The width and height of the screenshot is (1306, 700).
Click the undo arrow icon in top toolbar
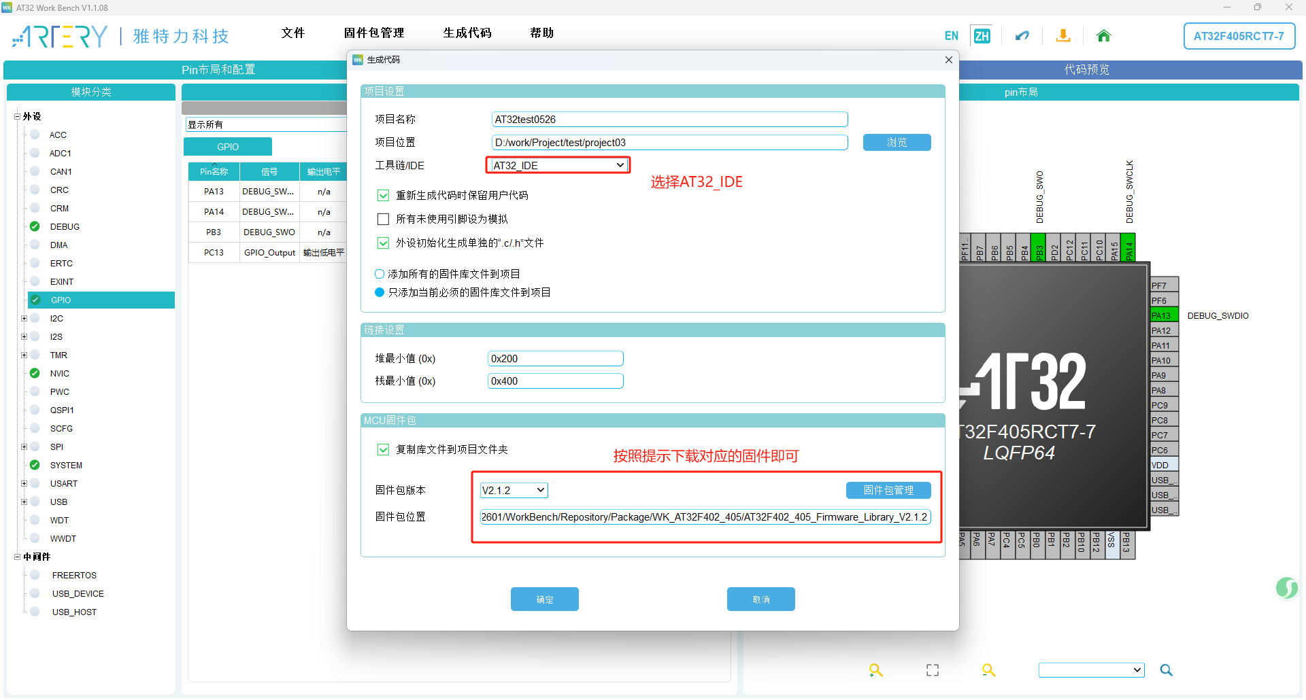tap(1022, 35)
